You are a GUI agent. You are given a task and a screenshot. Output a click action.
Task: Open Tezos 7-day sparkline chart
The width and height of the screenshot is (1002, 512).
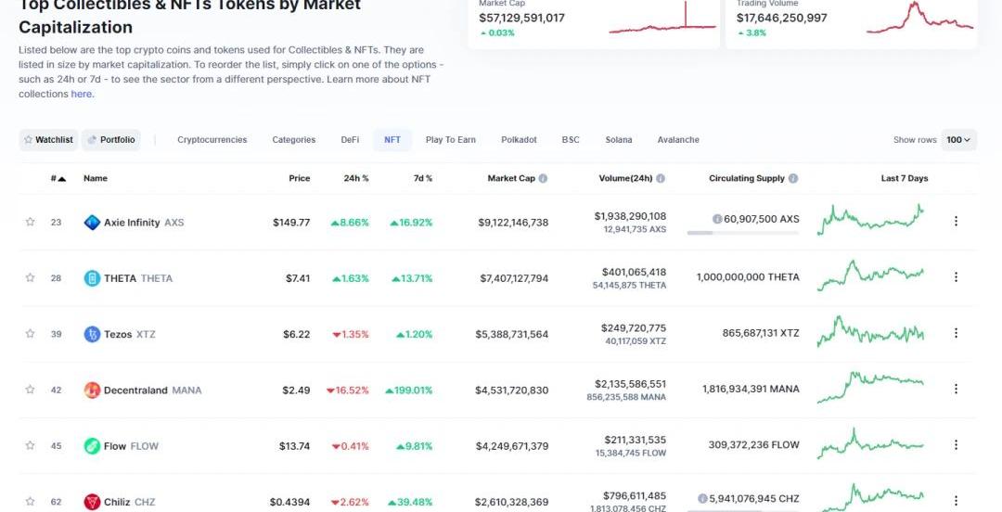(x=870, y=332)
